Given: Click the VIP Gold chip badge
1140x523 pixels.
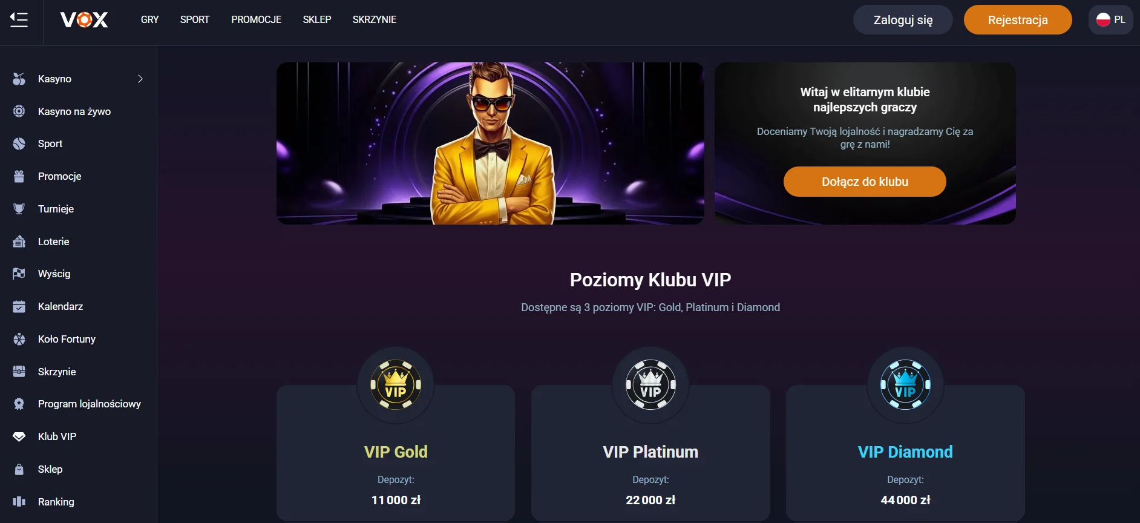Looking at the screenshot, I should 396,385.
